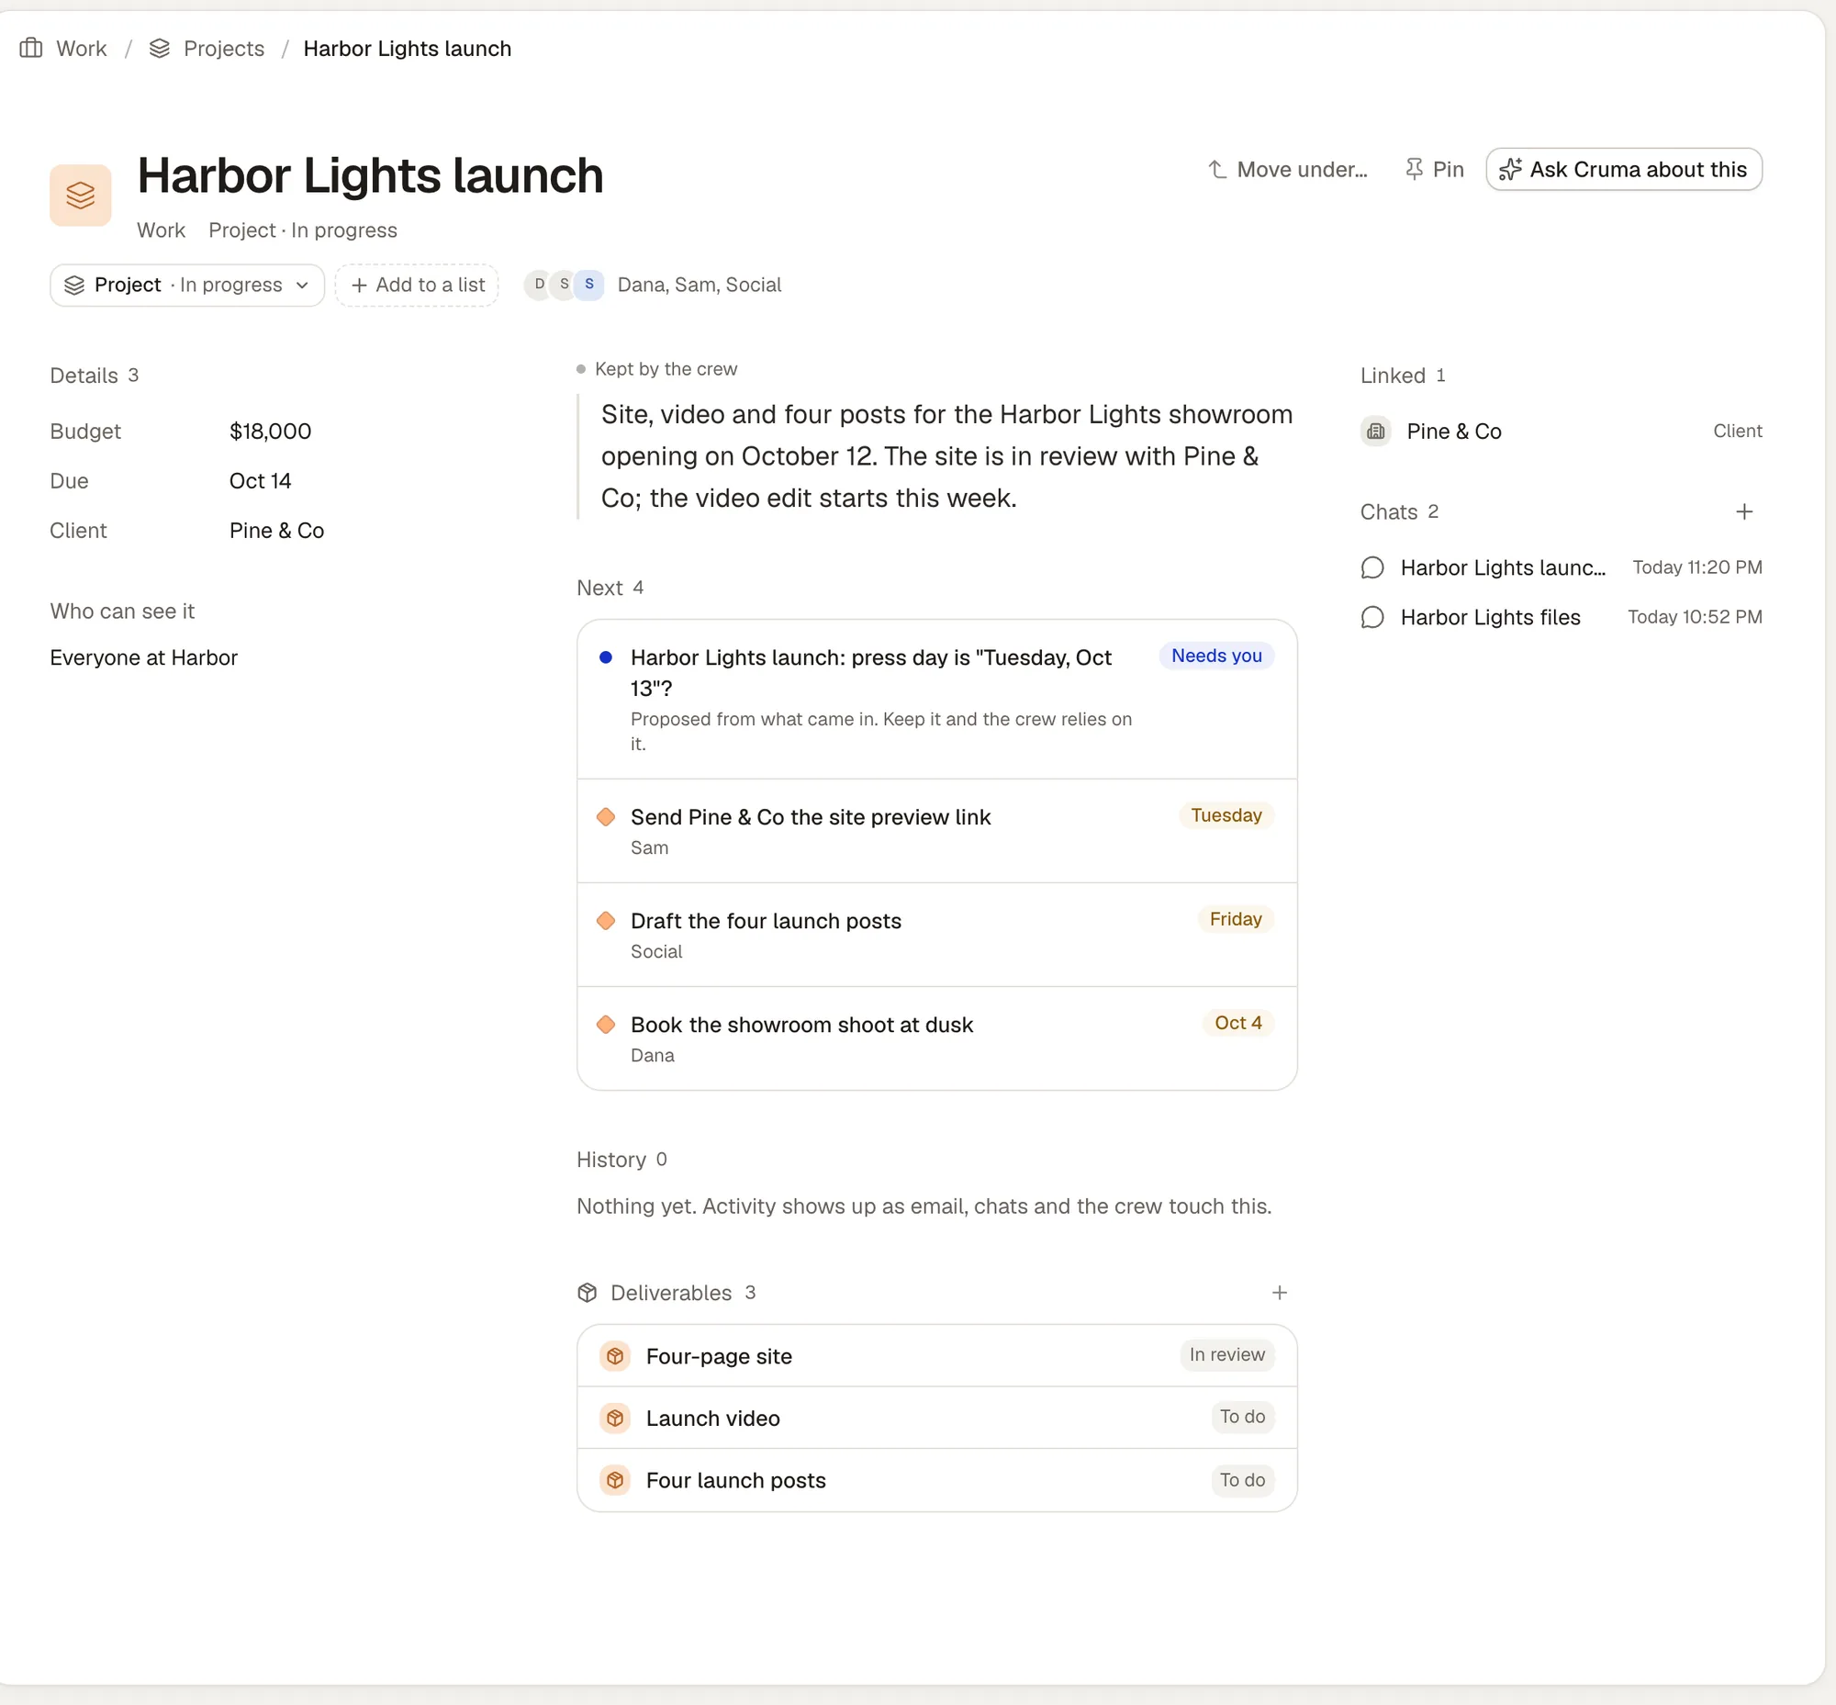Click the Oct 4 due tag

point(1238,1022)
